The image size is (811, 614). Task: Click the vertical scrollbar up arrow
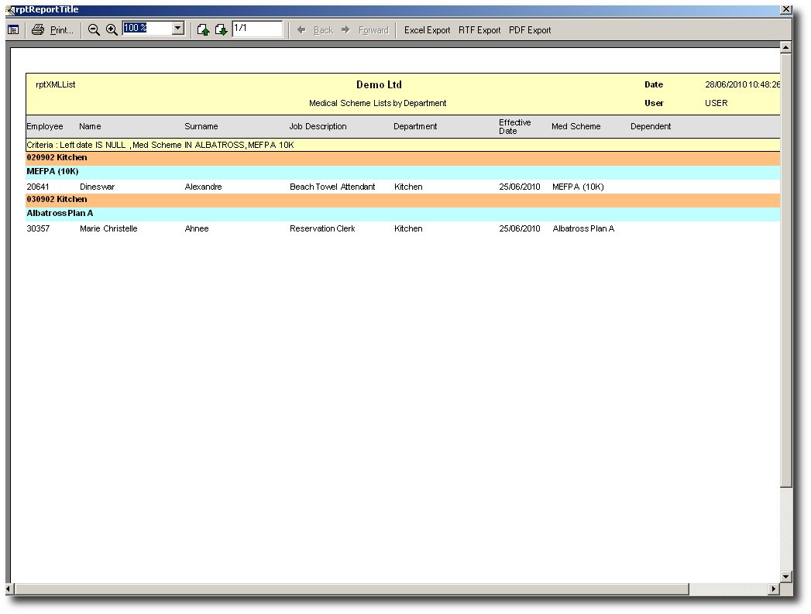[x=785, y=49]
